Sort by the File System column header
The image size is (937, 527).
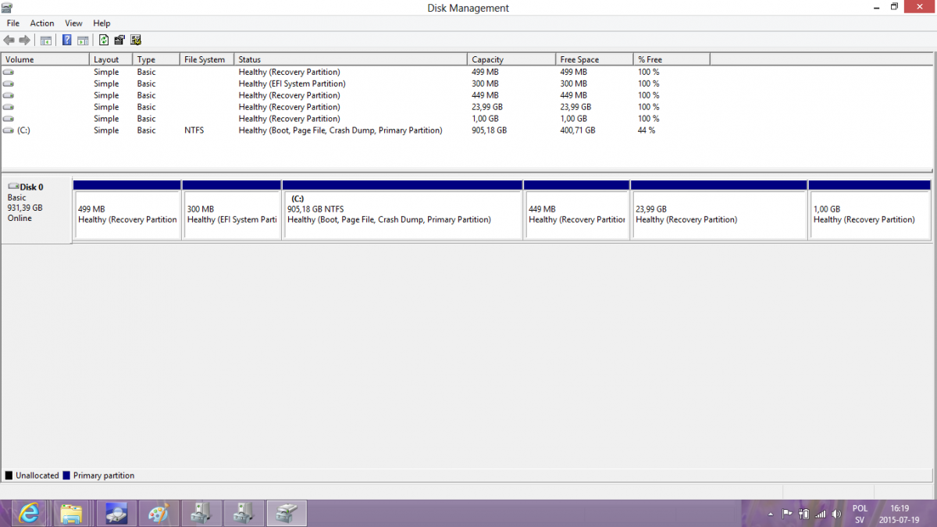pos(208,59)
